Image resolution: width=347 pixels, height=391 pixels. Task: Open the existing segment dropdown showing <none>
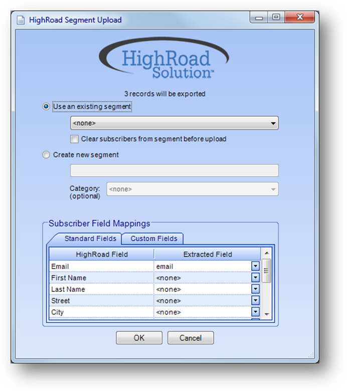[x=175, y=123]
